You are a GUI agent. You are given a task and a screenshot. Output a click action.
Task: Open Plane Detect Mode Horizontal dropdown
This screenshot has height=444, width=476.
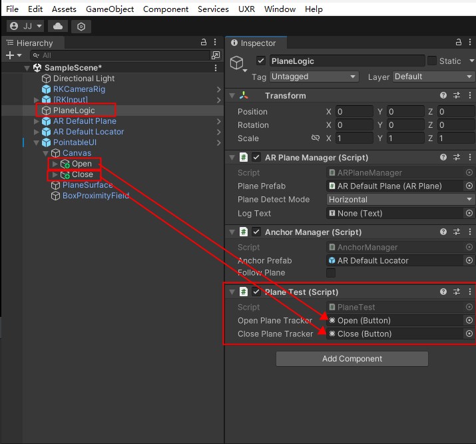tap(400, 200)
